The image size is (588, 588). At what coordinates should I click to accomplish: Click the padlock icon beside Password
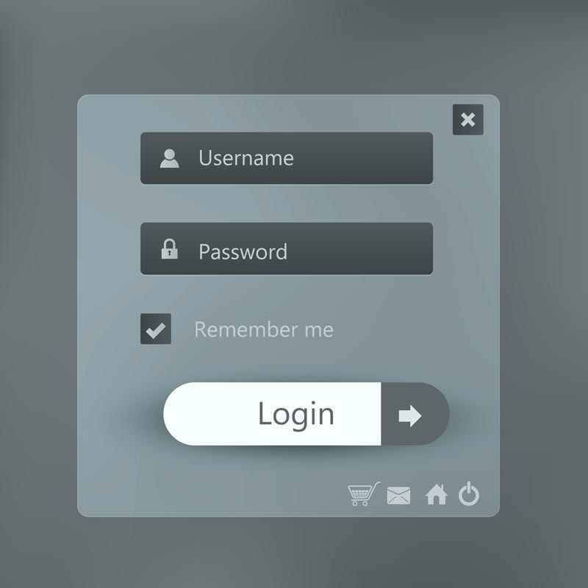tap(170, 248)
